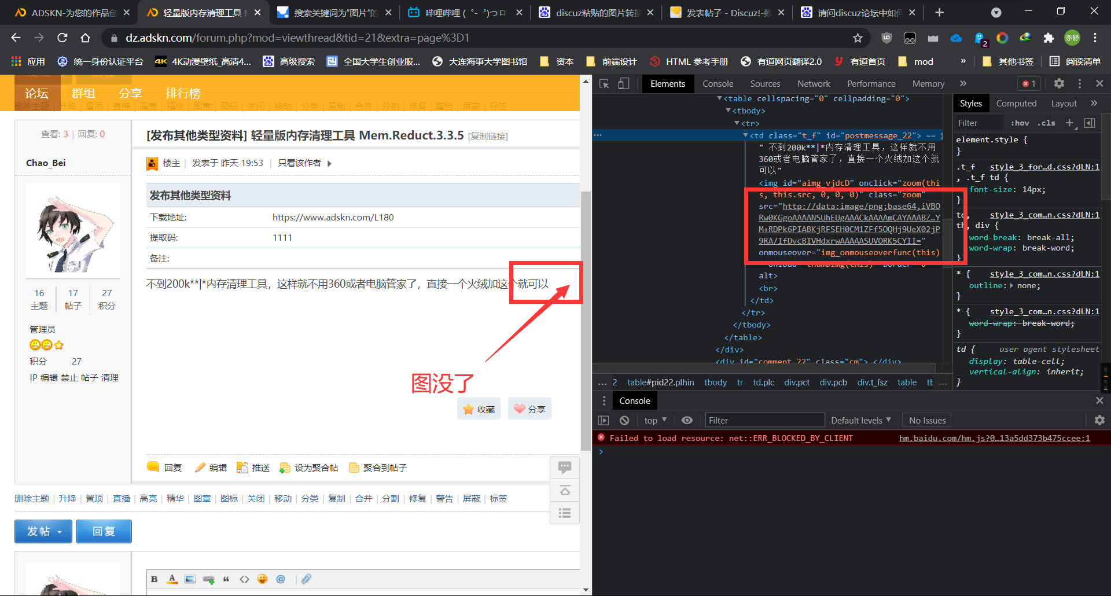The width and height of the screenshot is (1111, 596).
Task: Collapse the tr element node
Action: [737, 123]
